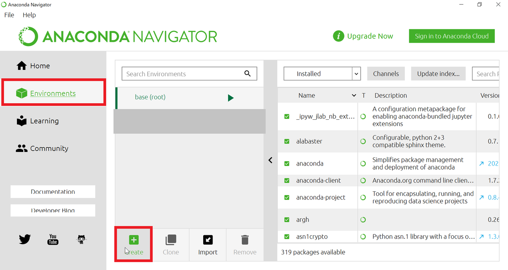The height and width of the screenshot is (270, 508).
Task: Toggle checkbox for alabaster package
Action: [287, 141]
